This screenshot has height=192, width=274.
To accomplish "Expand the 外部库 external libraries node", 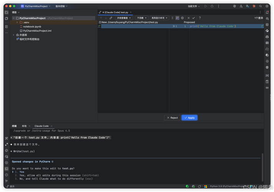I will pos(13,35).
